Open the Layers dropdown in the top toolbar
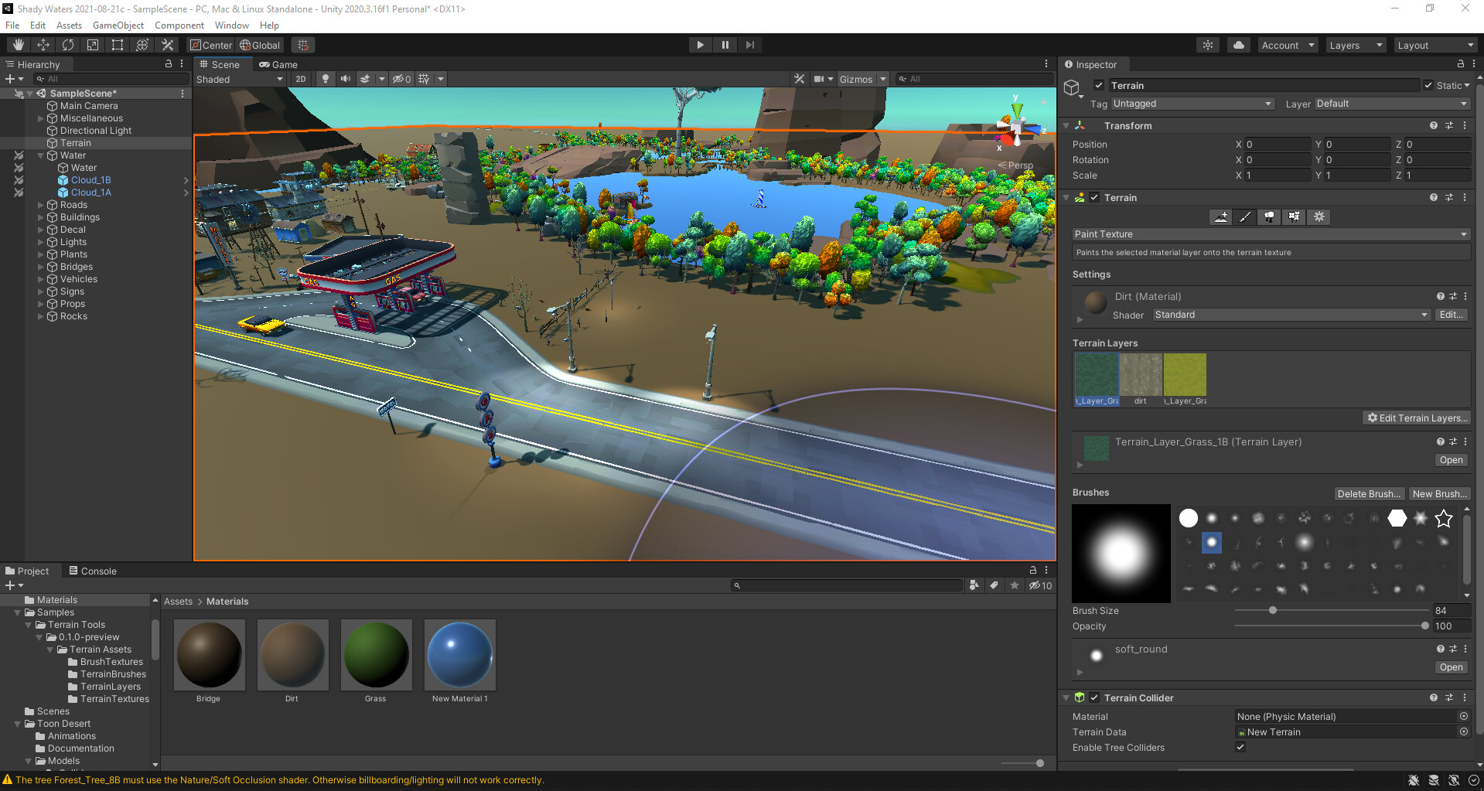This screenshot has height=791, width=1484. (x=1355, y=45)
